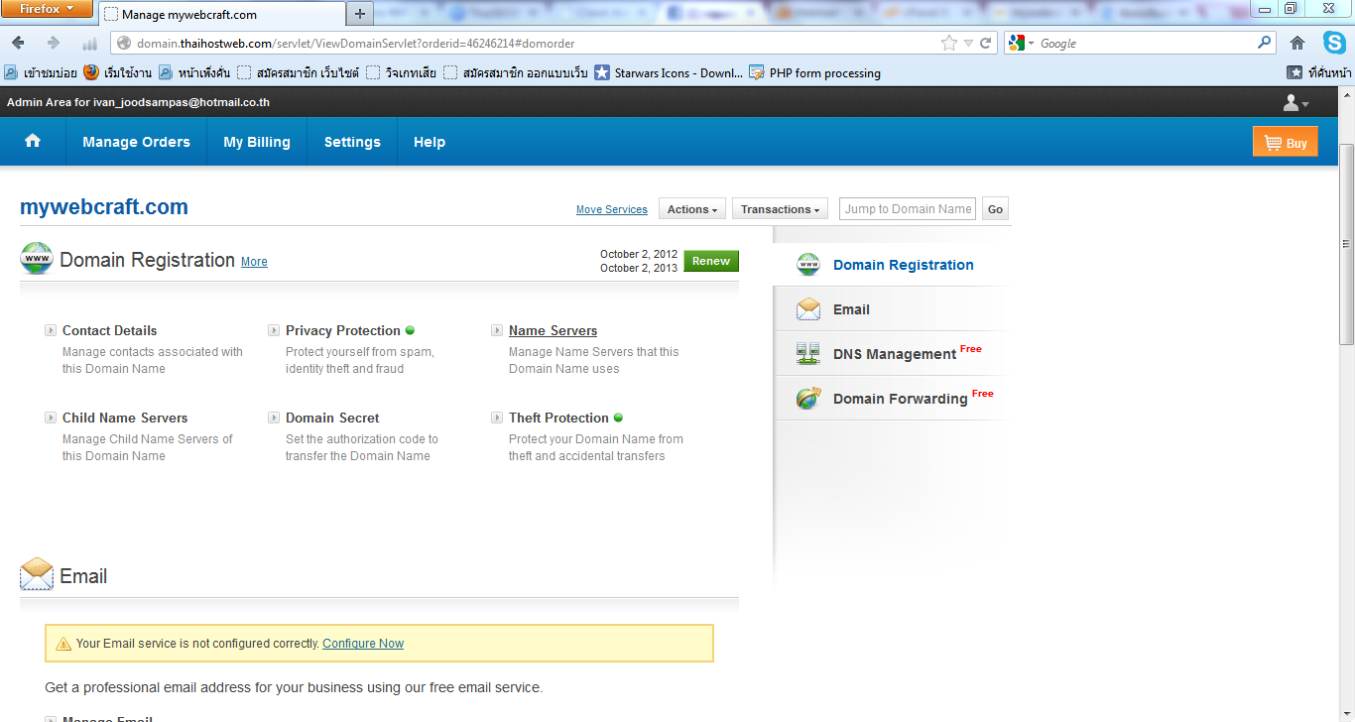1355x722 pixels.
Task: Open the Help menu
Action: (430, 142)
